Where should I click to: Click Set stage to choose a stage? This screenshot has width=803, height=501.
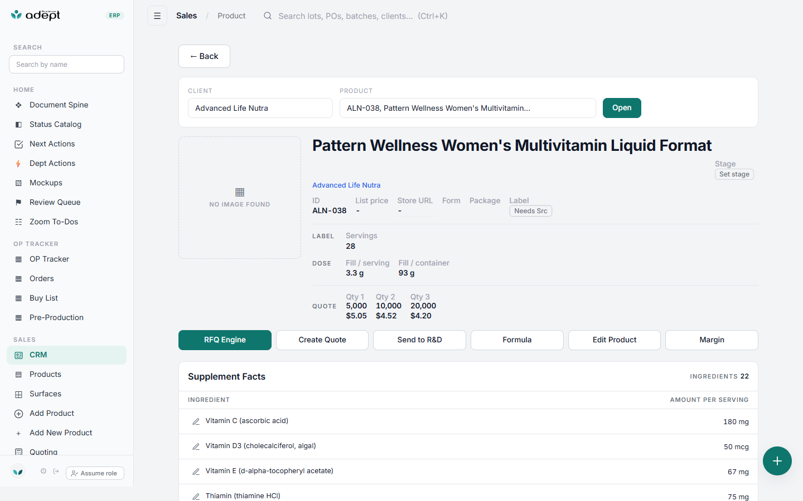tap(734, 174)
